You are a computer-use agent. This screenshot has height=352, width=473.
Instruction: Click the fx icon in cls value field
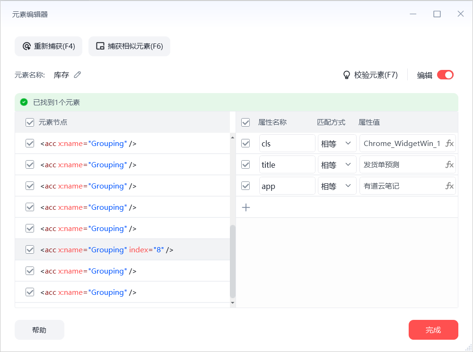[x=449, y=144]
